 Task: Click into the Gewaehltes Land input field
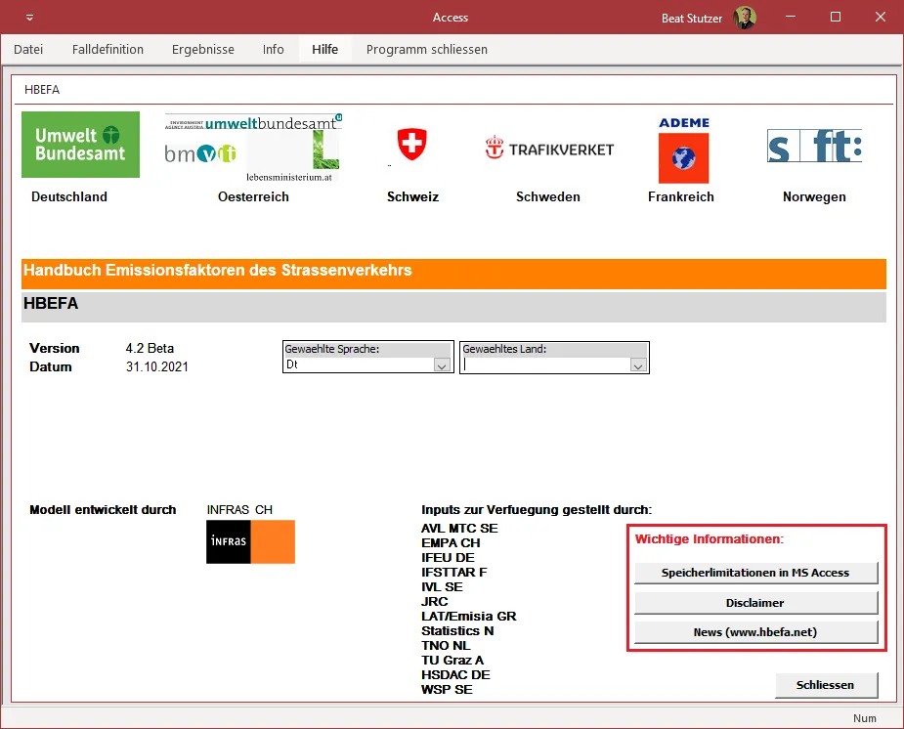pyautogui.click(x=546, y=364)
